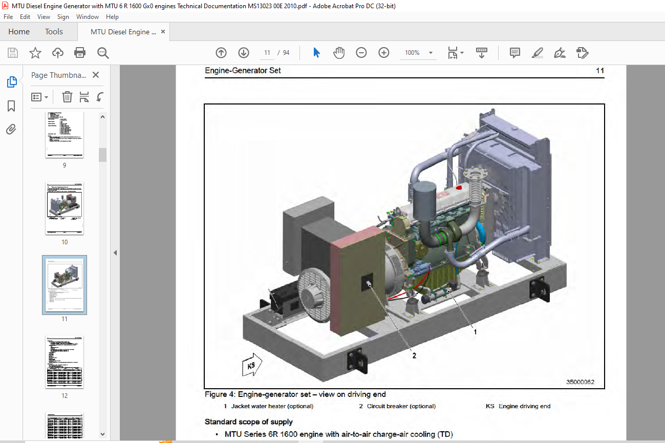Click the 'Engine driving end' legend

pos(525,406)
